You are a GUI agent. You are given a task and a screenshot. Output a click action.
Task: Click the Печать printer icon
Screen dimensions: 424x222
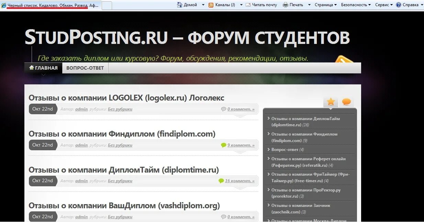click(x=285, y=4)
